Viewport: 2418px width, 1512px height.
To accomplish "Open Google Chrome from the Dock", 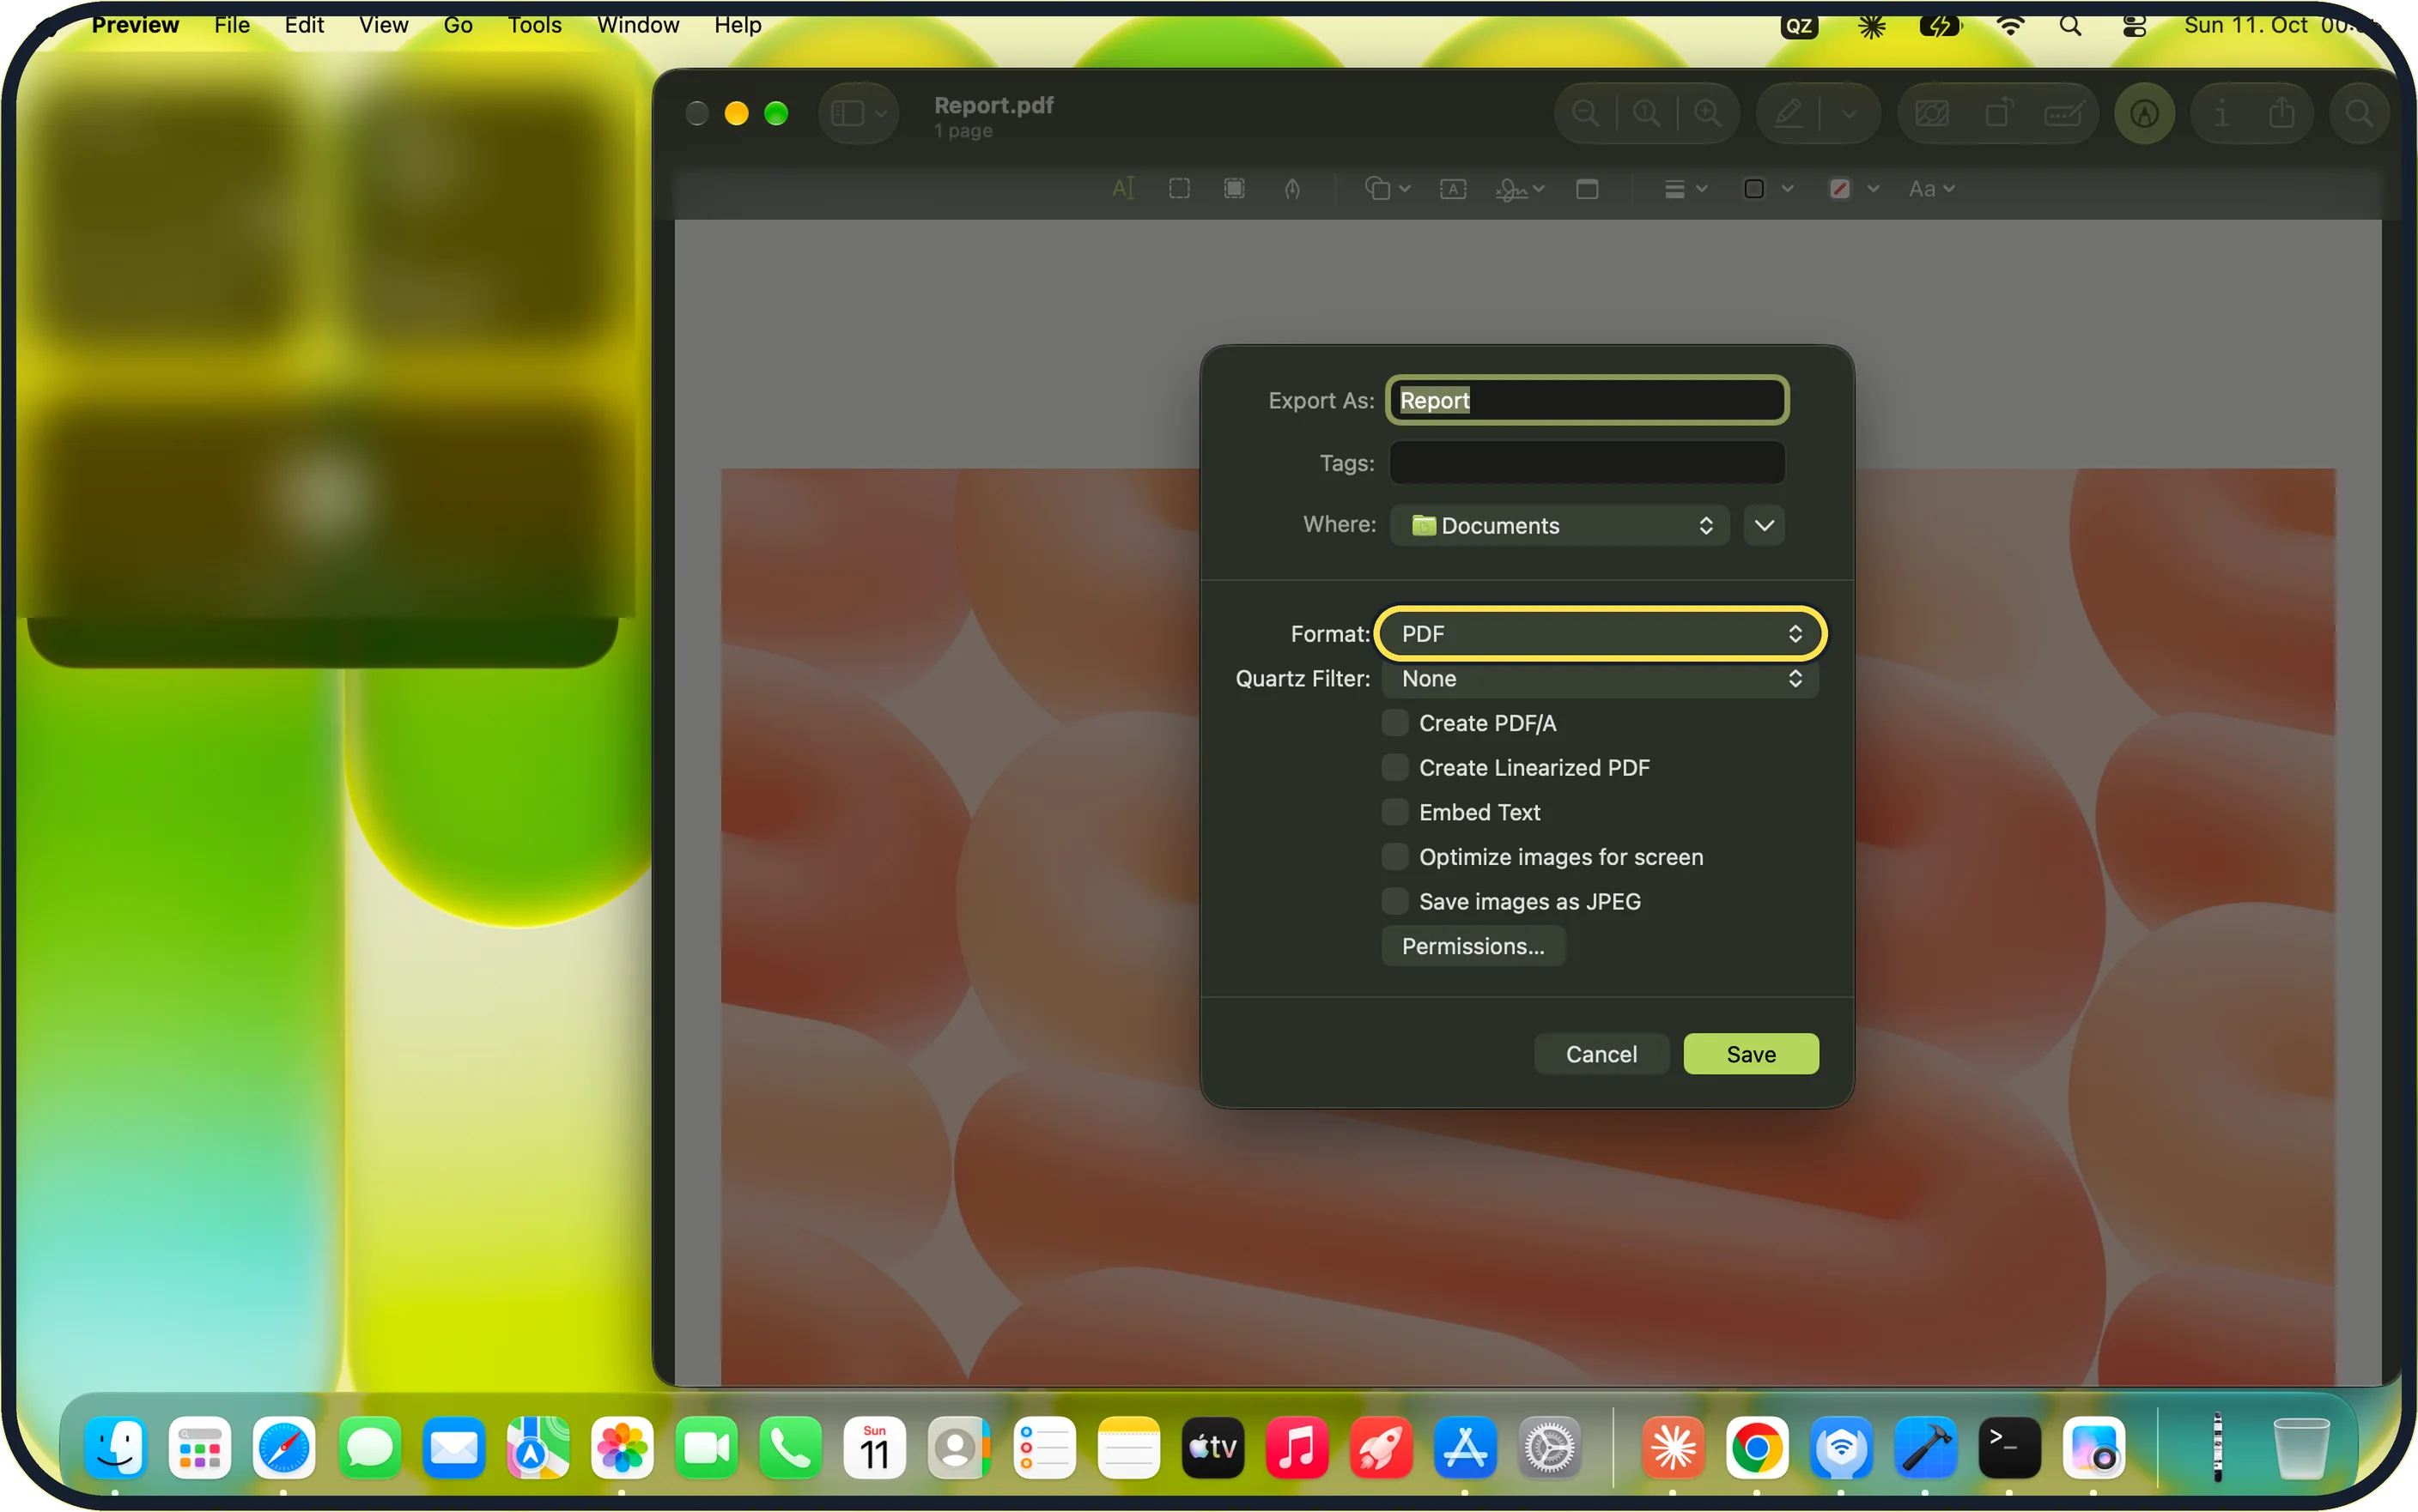I will 1756,1447.
